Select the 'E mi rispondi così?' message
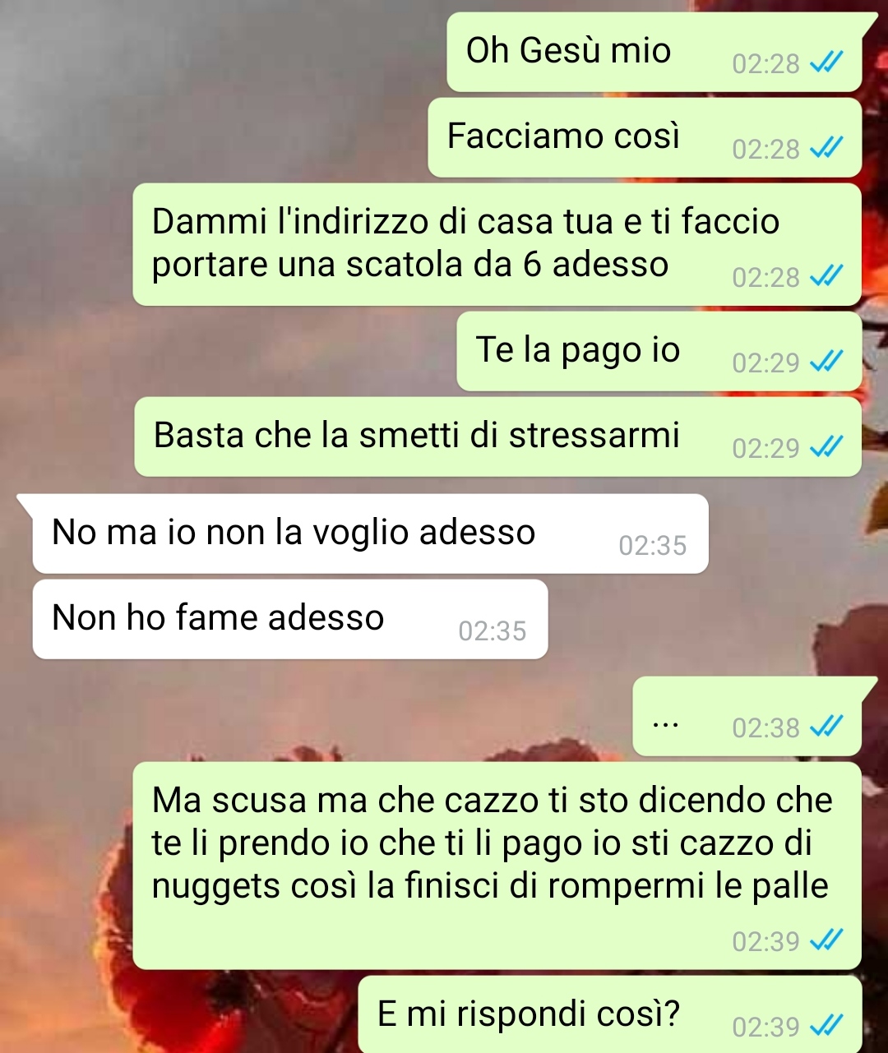Viewport: 888px width, 1053px height. point(610,1014)
